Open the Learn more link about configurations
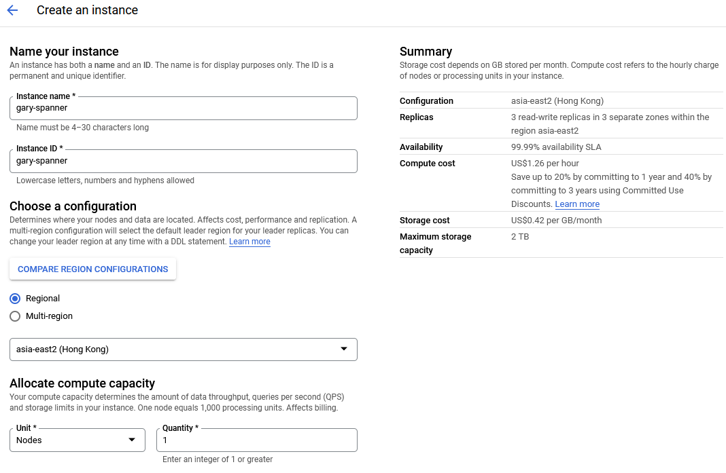The image size is (726, 473). coord(249,241)
